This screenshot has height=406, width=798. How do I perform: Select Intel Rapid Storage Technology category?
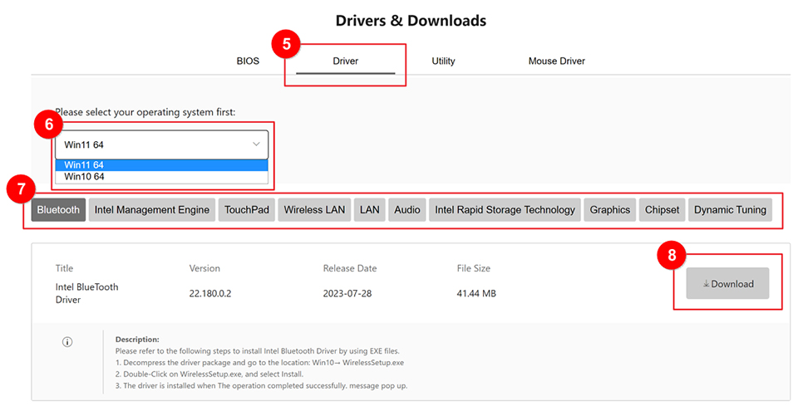pos(505,210)
